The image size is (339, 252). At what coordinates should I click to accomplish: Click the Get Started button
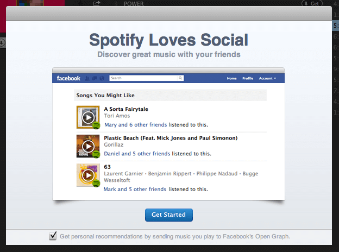pos(168,215)
